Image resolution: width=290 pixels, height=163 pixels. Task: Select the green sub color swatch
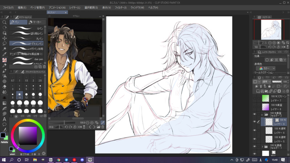pyautogui.click(x=7, y=138)
